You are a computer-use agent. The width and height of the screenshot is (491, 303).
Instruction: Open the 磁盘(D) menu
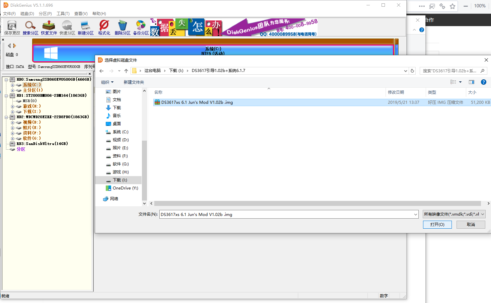click(x=27, y=14)
